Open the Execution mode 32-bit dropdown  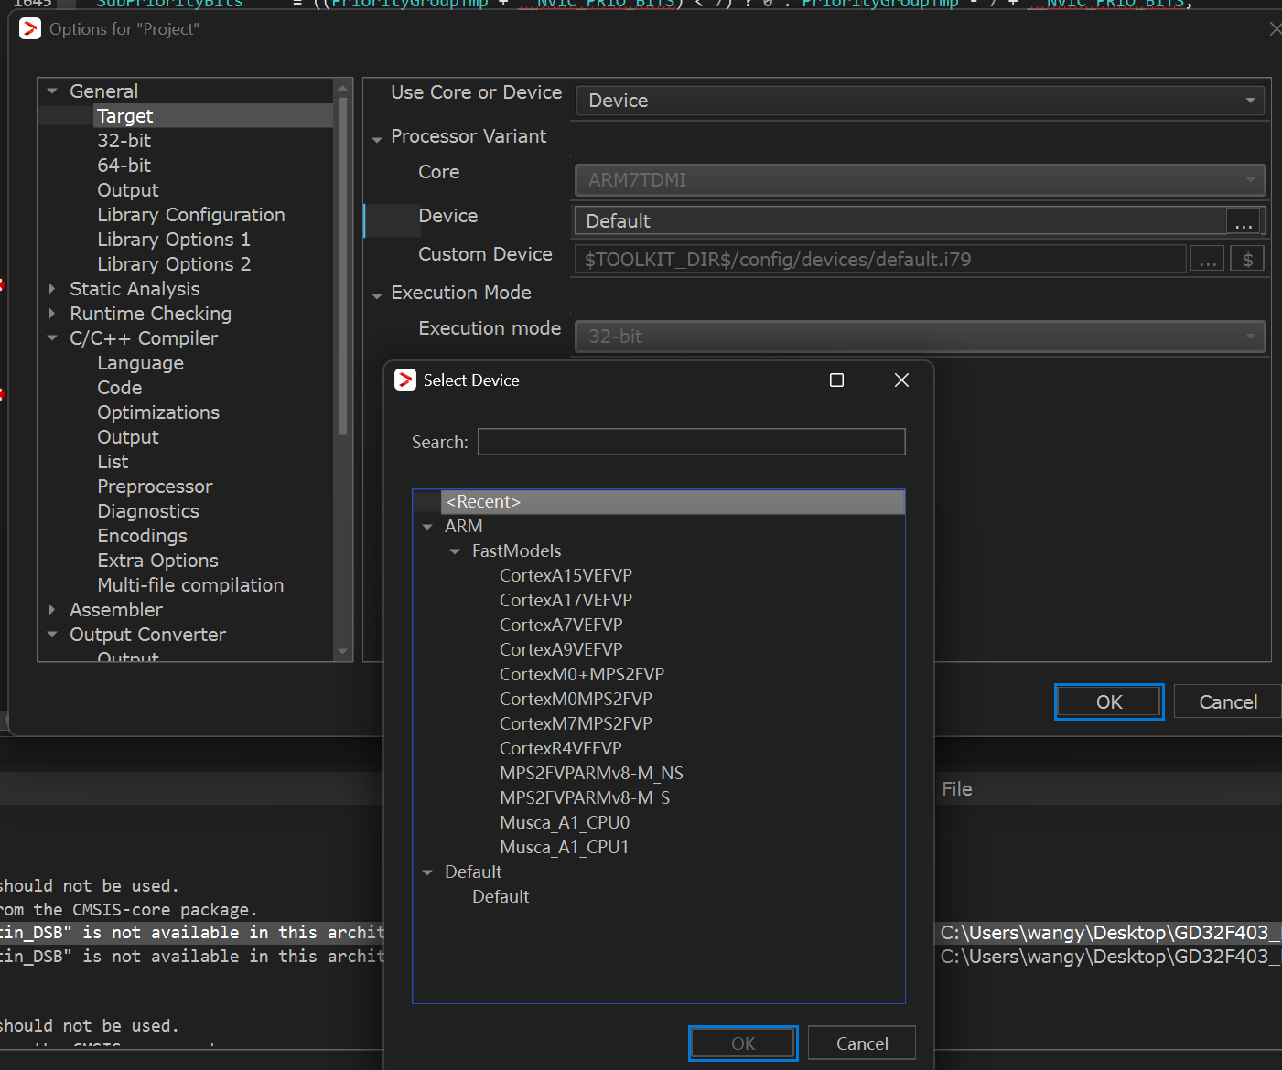tap(921, 337)
